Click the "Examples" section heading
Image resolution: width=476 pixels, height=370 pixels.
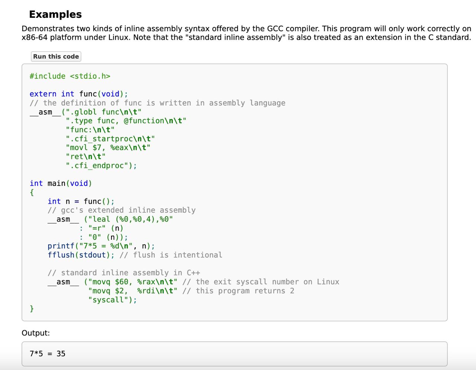[x=55, y=15]
